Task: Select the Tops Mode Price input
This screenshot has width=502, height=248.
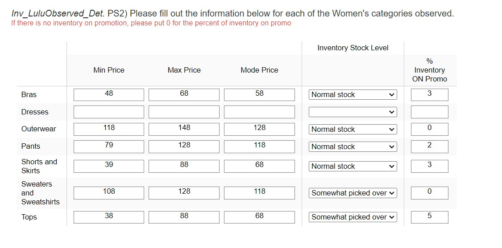Action: pyautogui.click(x=259, y=217)
